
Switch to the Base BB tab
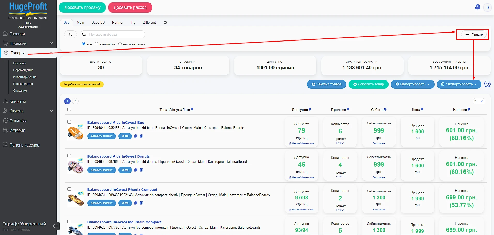(98, 23)
